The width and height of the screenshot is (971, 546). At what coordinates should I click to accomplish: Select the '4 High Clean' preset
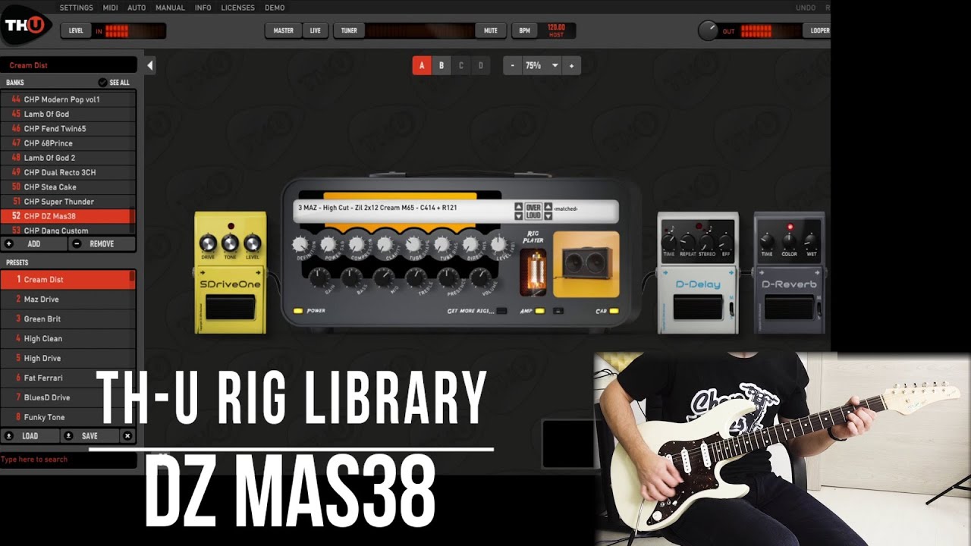68,339
